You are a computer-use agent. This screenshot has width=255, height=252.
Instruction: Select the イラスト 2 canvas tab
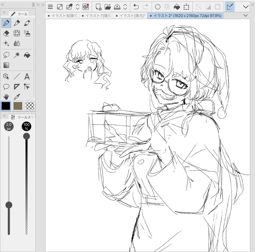186,16
